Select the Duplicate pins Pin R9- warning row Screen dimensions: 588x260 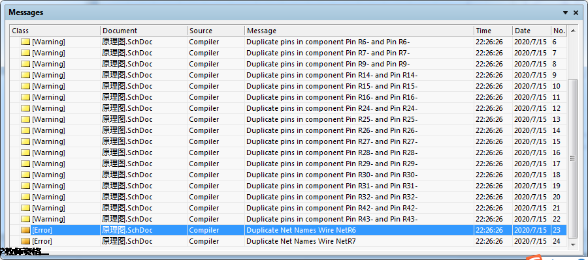click(x=288, y=64)
